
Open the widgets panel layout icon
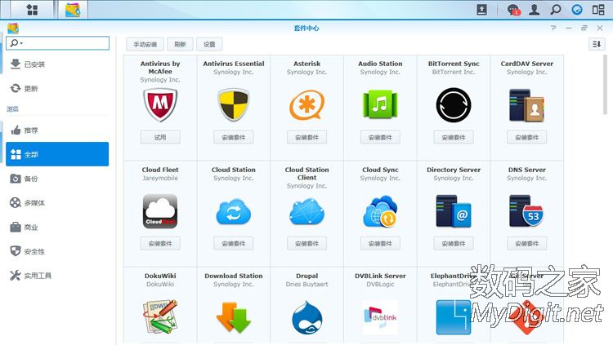click(x=598, y=9)
